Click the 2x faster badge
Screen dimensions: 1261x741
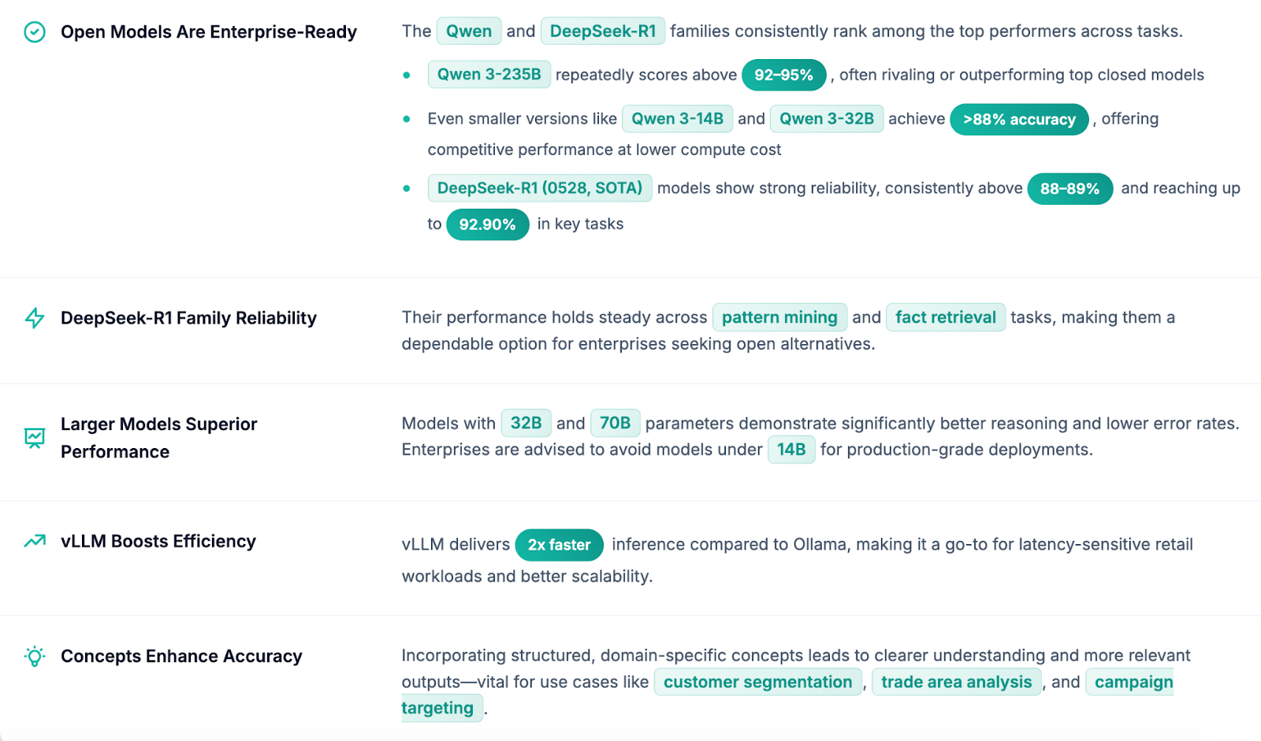[x=560, y=545]
